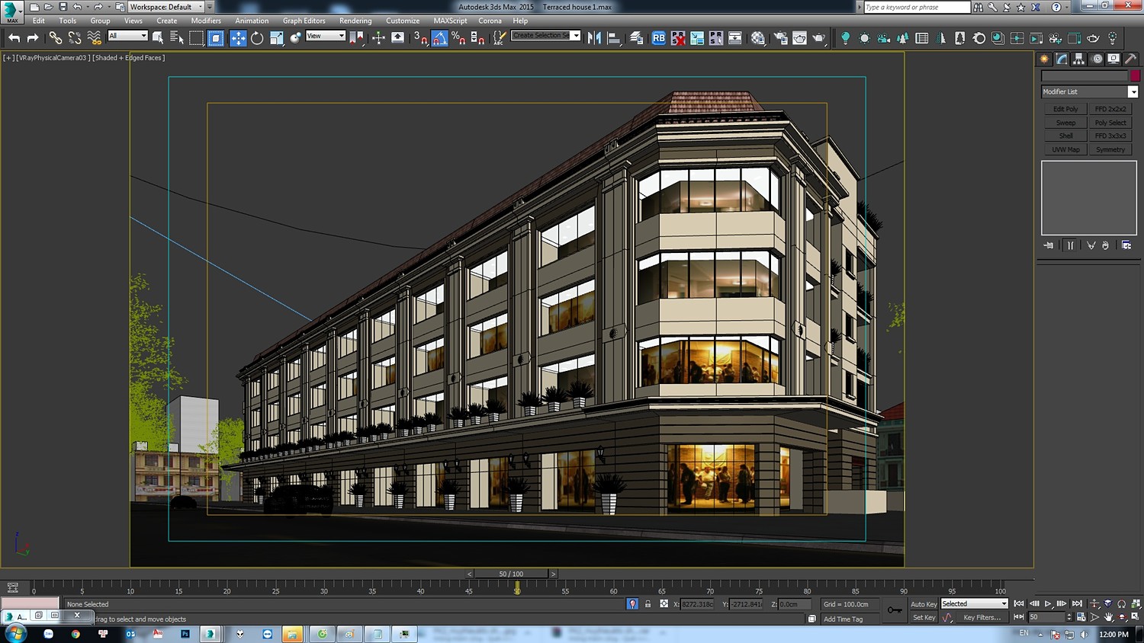1144x643 pixels.
Task: Click the Pan View hand icon
Action: click(x=1108, y=617)
